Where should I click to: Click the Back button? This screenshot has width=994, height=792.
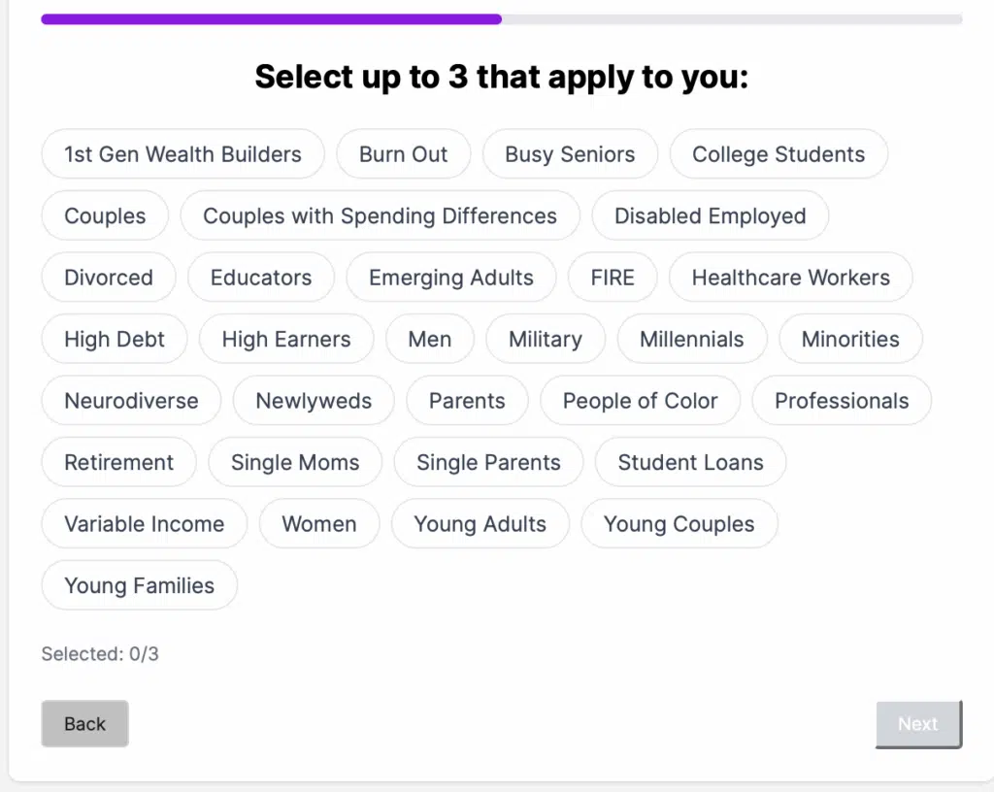[84, 724]
